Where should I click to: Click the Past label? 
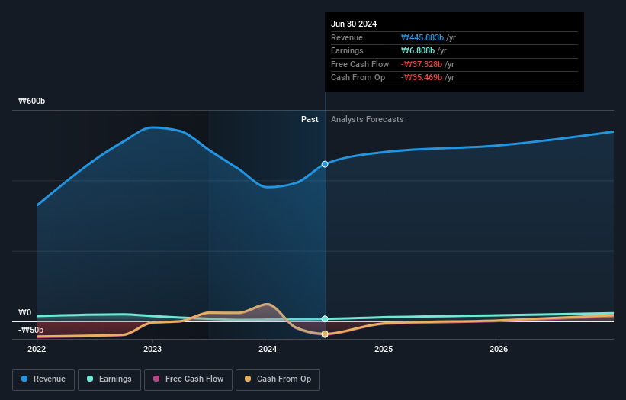click(310, 120)
